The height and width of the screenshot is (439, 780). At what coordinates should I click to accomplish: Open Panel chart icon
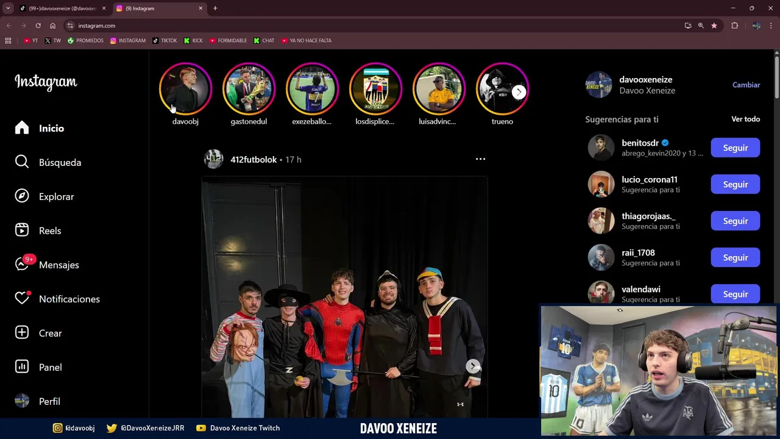coord(22,367)
